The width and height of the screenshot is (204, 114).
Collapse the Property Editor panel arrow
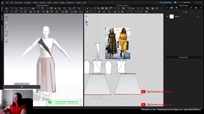pos(164,57)
